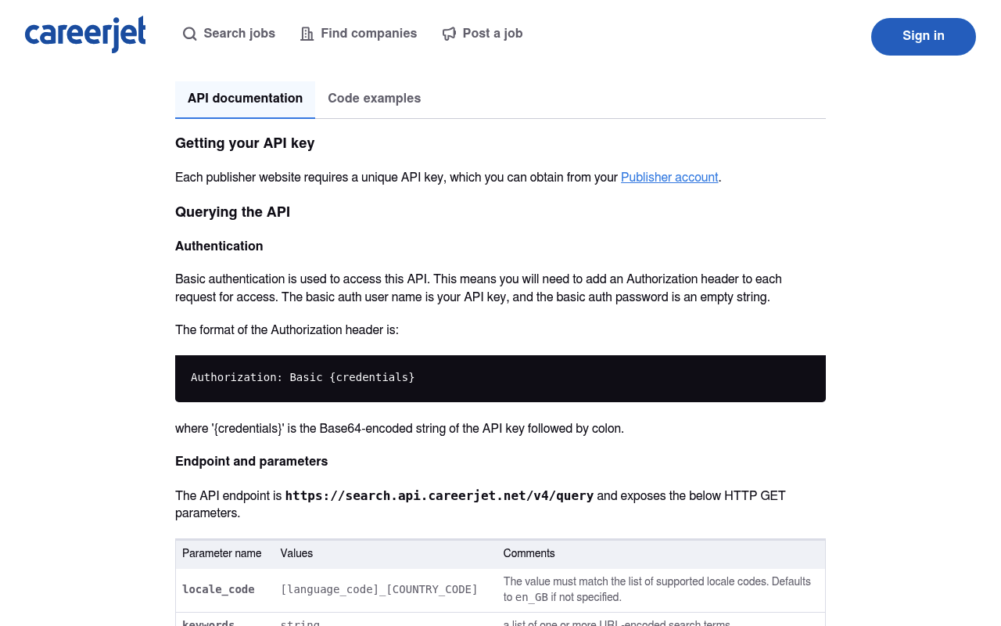Image resolution: width=1001 pixels, height=626 pixels.
Task: Follow the Publisher account link
Action: point(669,178)
